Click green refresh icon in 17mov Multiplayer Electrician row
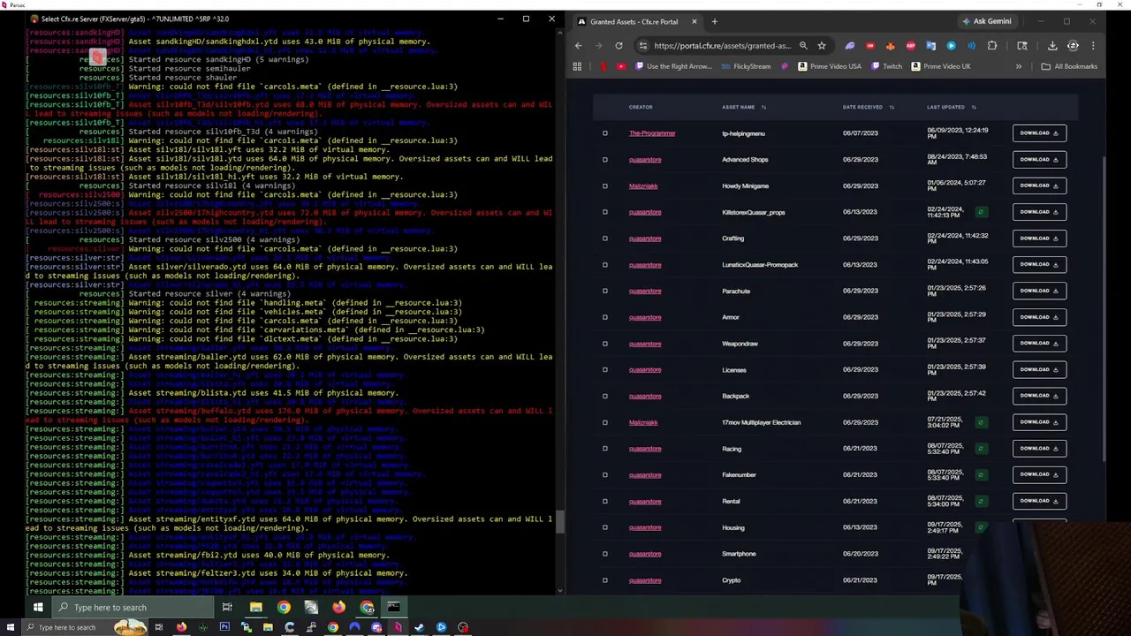This screenshot has height=636, width=1131. pos(980,422)
